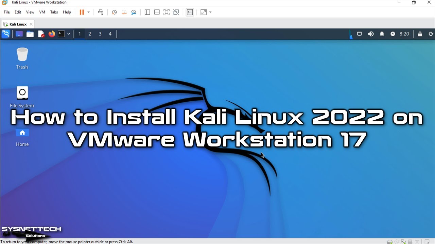Toggle the thumbnail bar view
The width and height of the screenshot is (435, 244).
[157, 12]
